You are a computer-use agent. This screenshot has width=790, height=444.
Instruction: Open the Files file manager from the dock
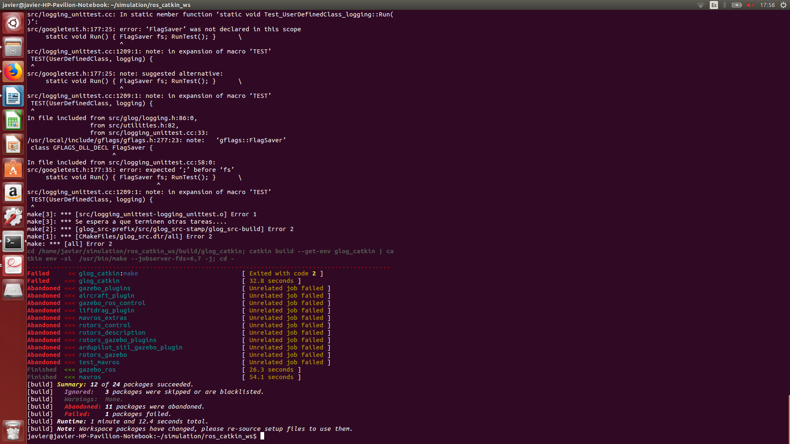coord(13,47)
